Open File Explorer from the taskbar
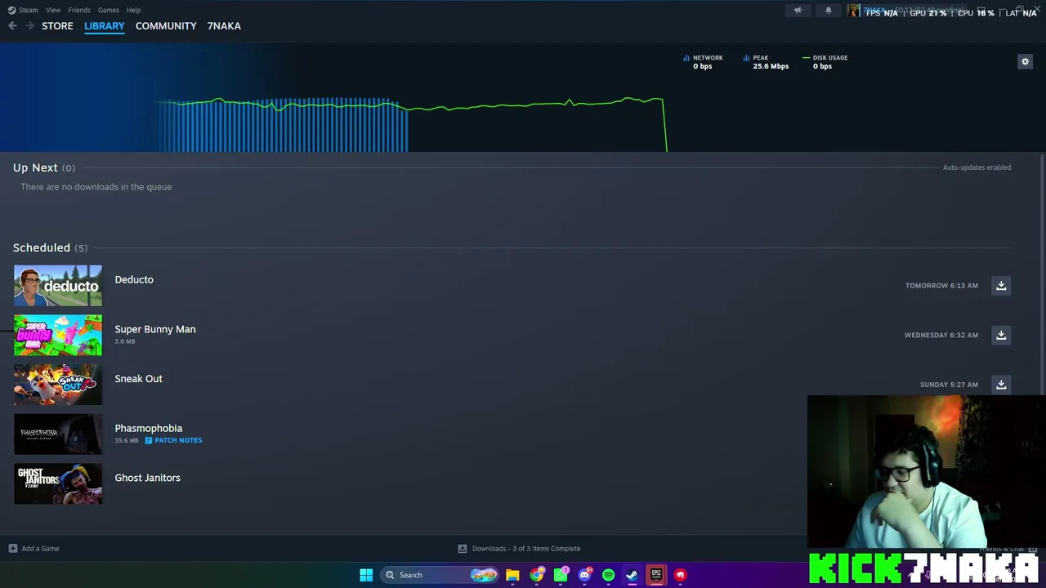 coord(512,575)
